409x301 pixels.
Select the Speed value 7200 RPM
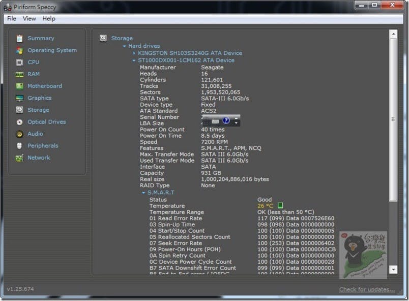(214, 142)
